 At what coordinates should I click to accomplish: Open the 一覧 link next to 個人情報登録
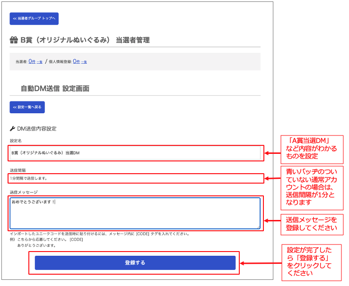(84, 62)
